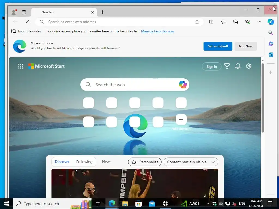Image resolution: width=279 pixels, height=209 pixels.
Task: Select the New tab tab
Action: [x=64, y=12]
